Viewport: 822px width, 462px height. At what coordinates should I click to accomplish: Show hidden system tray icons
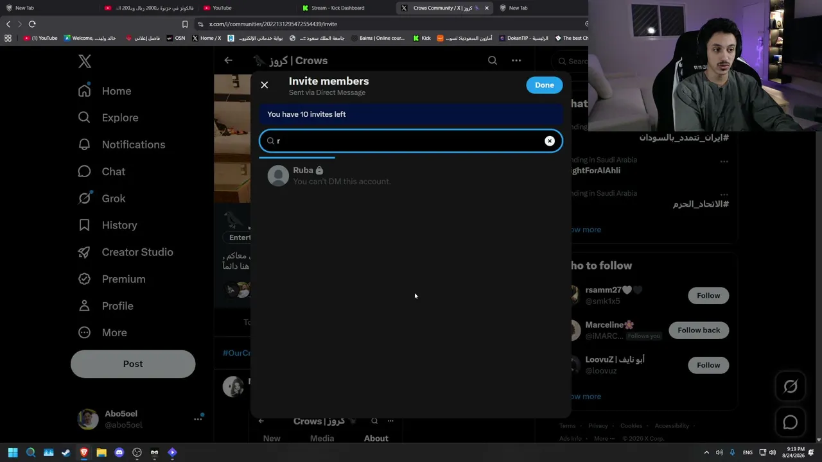(x=706, y=452)
